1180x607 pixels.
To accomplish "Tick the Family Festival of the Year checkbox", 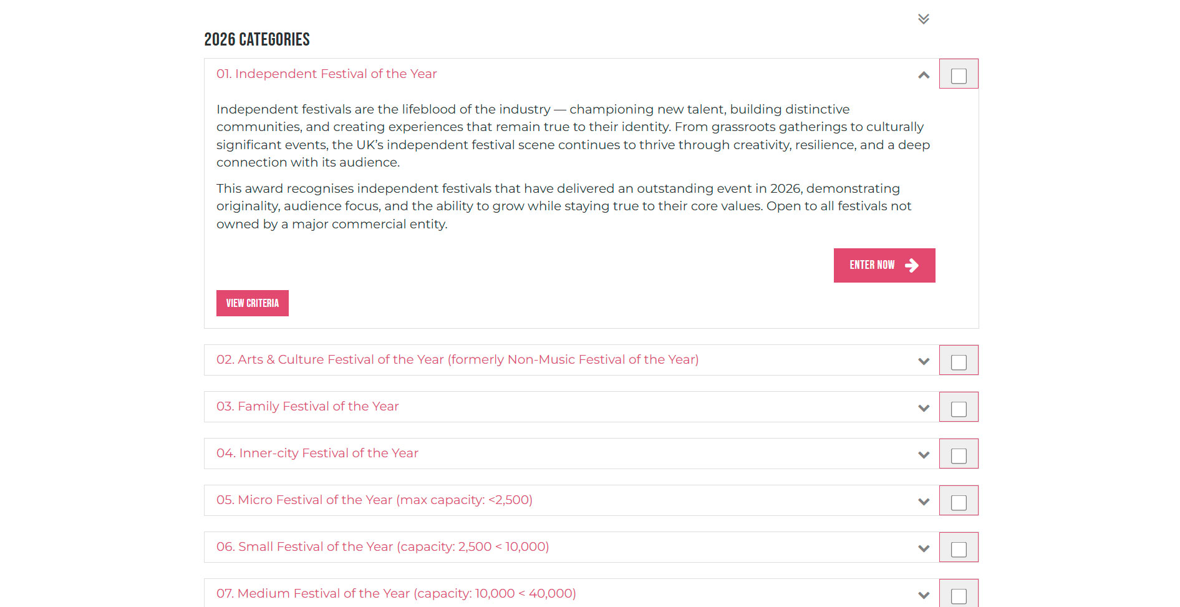I will pyautogui.click(x=959, y=409).
